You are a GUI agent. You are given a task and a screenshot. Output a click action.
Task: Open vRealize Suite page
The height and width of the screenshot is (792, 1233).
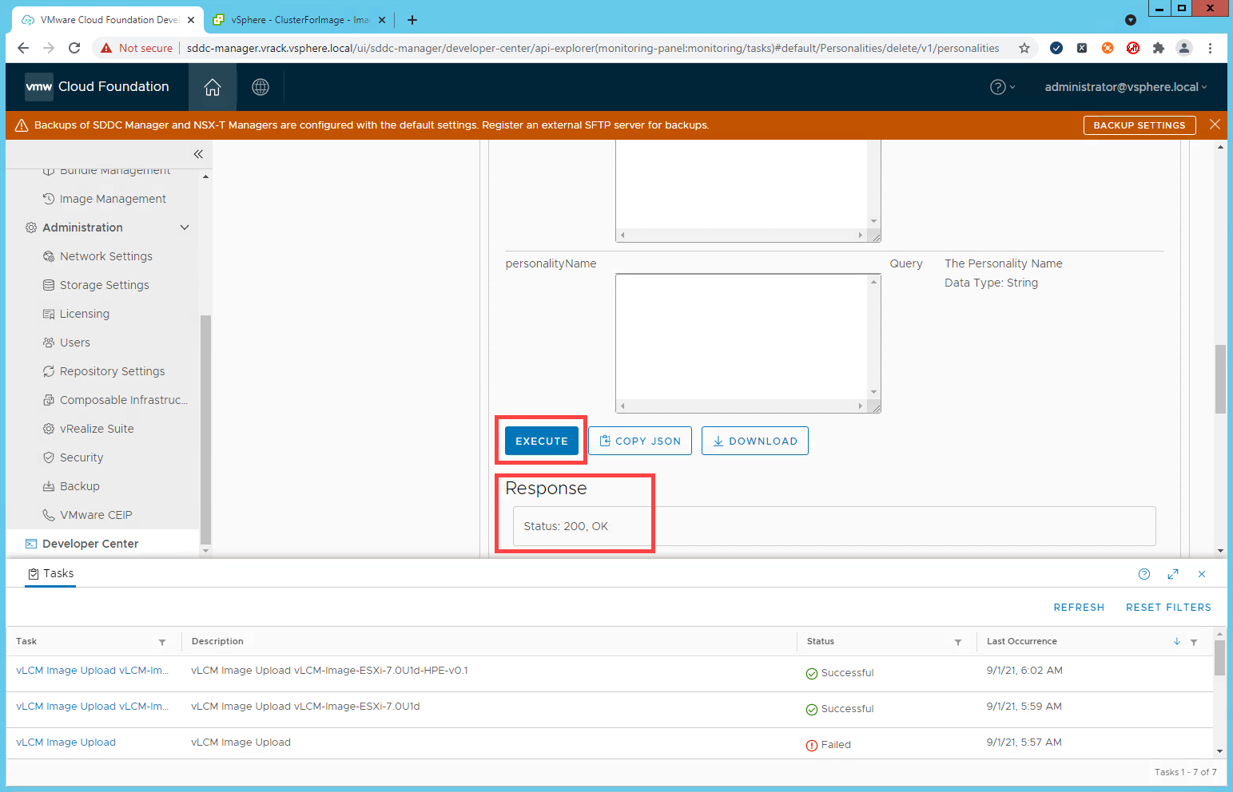[97, 429]
